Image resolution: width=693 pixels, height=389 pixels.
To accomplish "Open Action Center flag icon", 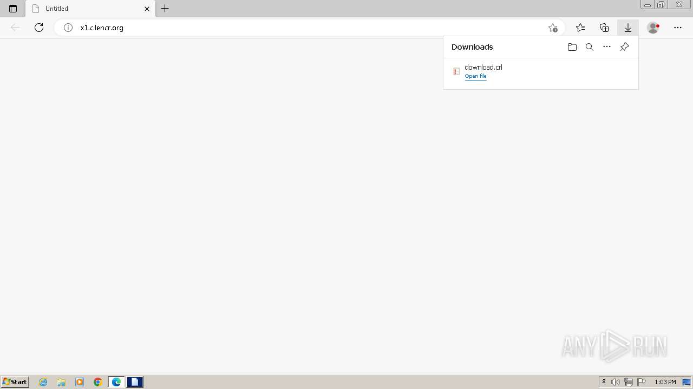I will point(642,382).
